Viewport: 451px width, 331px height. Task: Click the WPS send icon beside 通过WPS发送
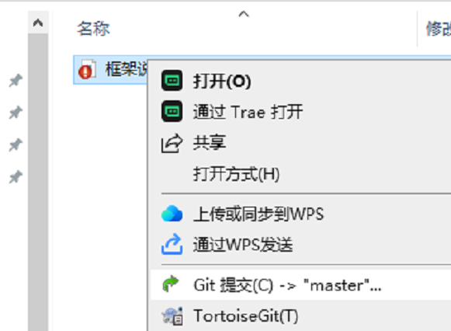click(172, 244)
